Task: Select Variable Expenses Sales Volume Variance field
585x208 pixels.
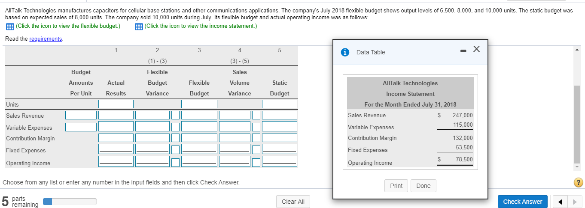Action: pyautogui.click(x=235, y=126)
